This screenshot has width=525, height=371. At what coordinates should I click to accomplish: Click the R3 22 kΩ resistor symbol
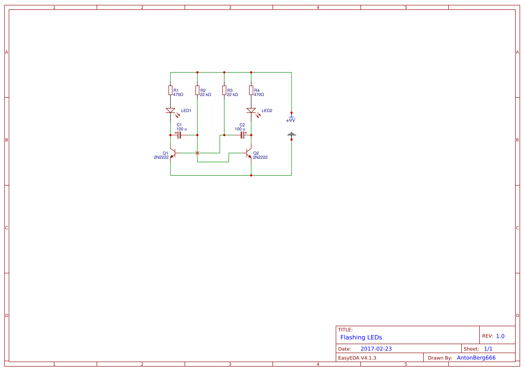(x=224, y=91)
